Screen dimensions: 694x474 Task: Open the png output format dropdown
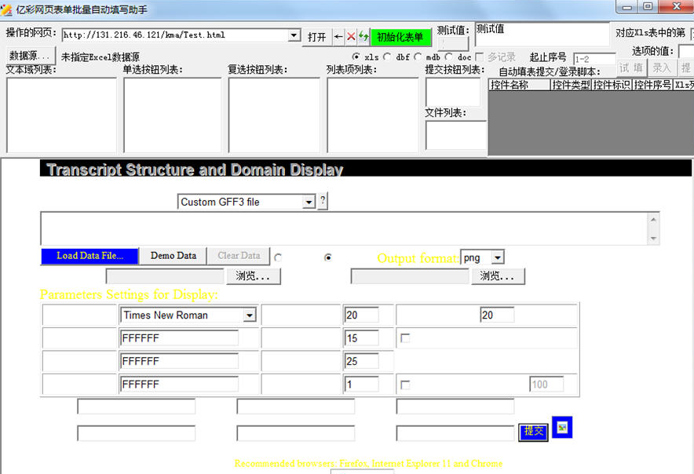pos(498,257)
